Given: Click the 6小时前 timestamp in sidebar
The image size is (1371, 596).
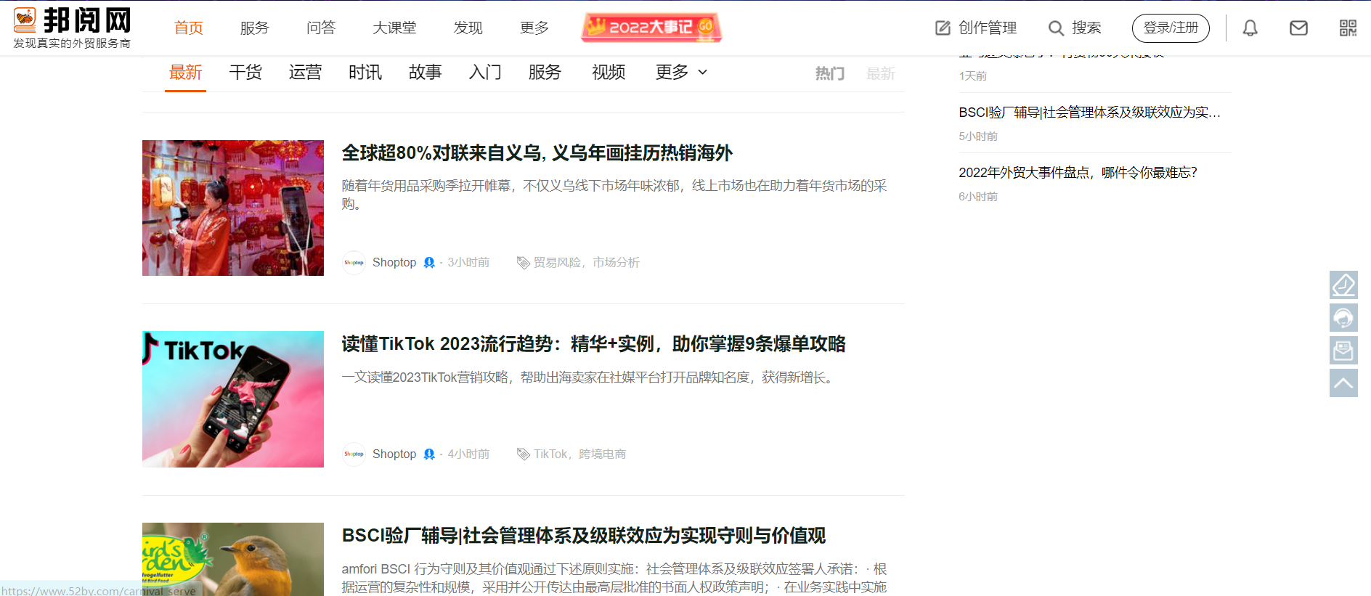Looking at the screenshot, I should 978,197.
